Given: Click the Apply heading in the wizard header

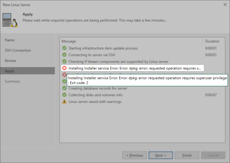Looking at the screenshot, I should [27, 14].
